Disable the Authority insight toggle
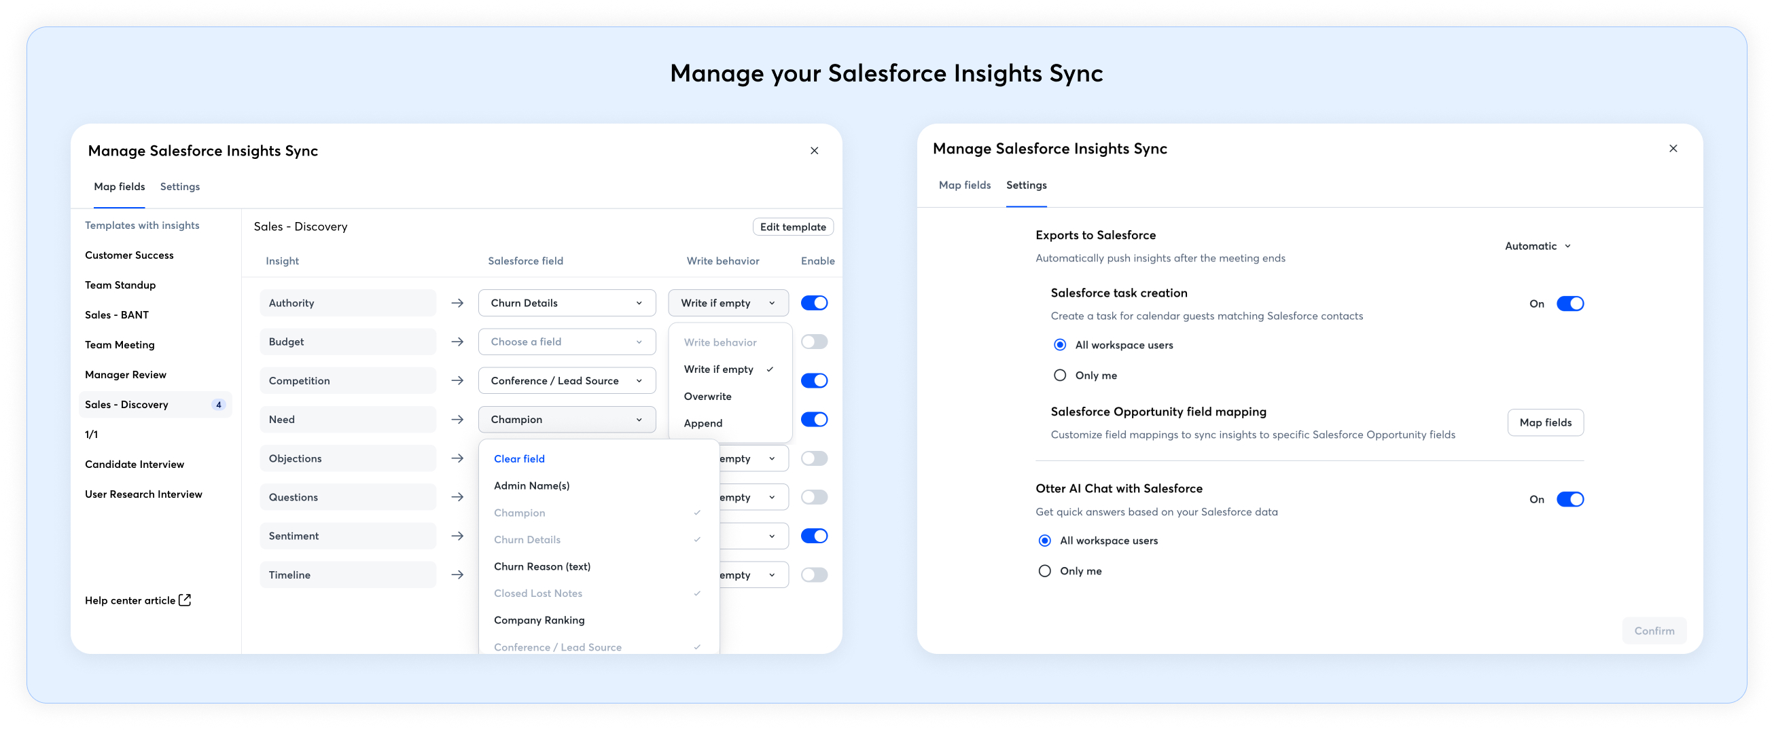The width and height of the screenshot is (1774, 730). click(813, 303)
